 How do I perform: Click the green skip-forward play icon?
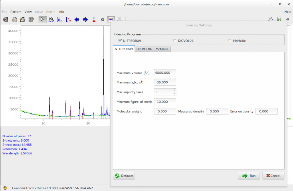click(279, 19)
